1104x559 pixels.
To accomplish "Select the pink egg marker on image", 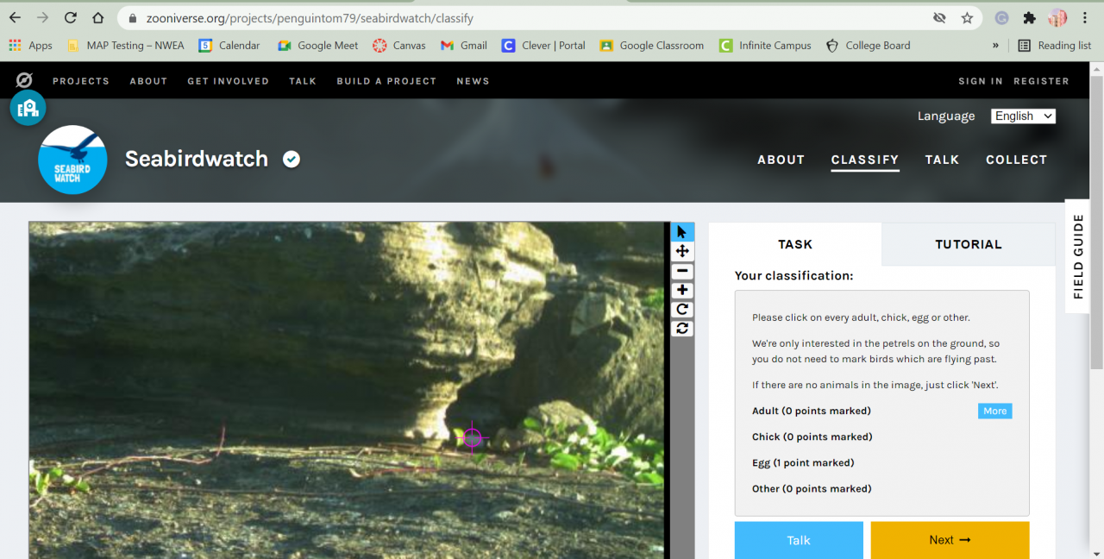I will [472, 437].
